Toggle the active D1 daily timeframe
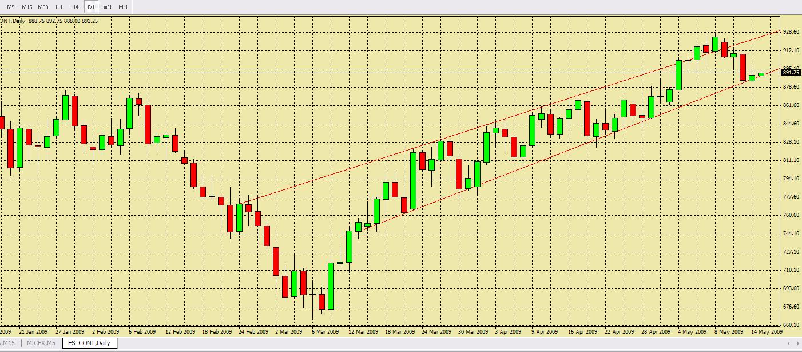 click(x=91, y=7)
